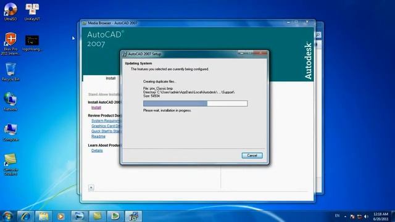Open the volume speaker tray icon

[x=366, y=216]
